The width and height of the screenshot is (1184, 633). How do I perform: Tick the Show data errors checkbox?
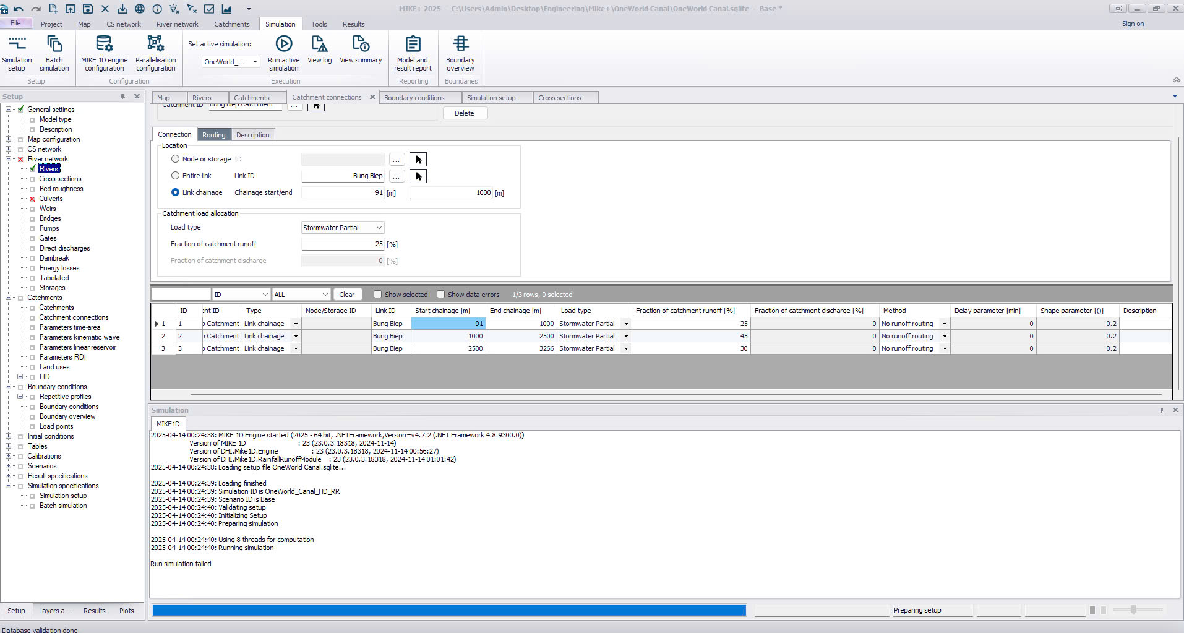point(441,295)
